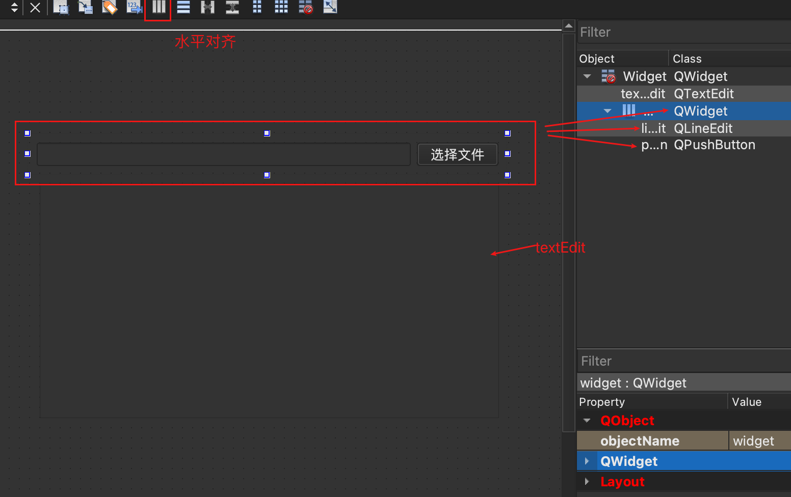Screen dimensions: 791x497
Task: Lay out horizontally in splitter
Action: 208,7
